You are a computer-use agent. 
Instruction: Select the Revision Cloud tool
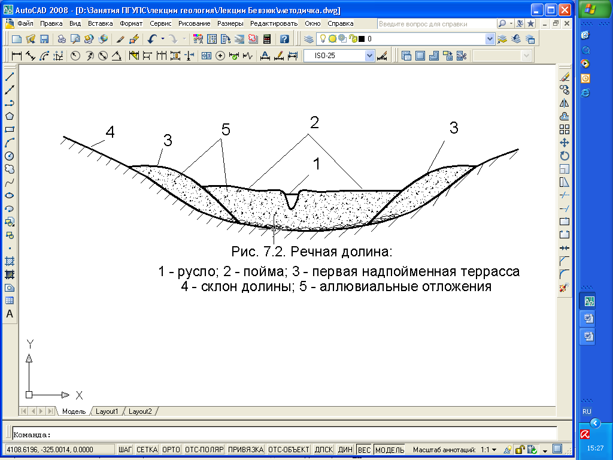tap(10, 169)
